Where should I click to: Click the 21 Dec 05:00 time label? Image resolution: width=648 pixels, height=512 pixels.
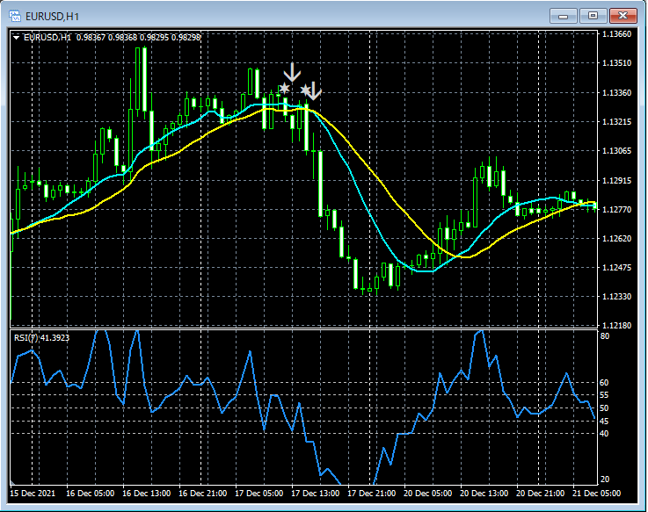click(x=596, y=494)
